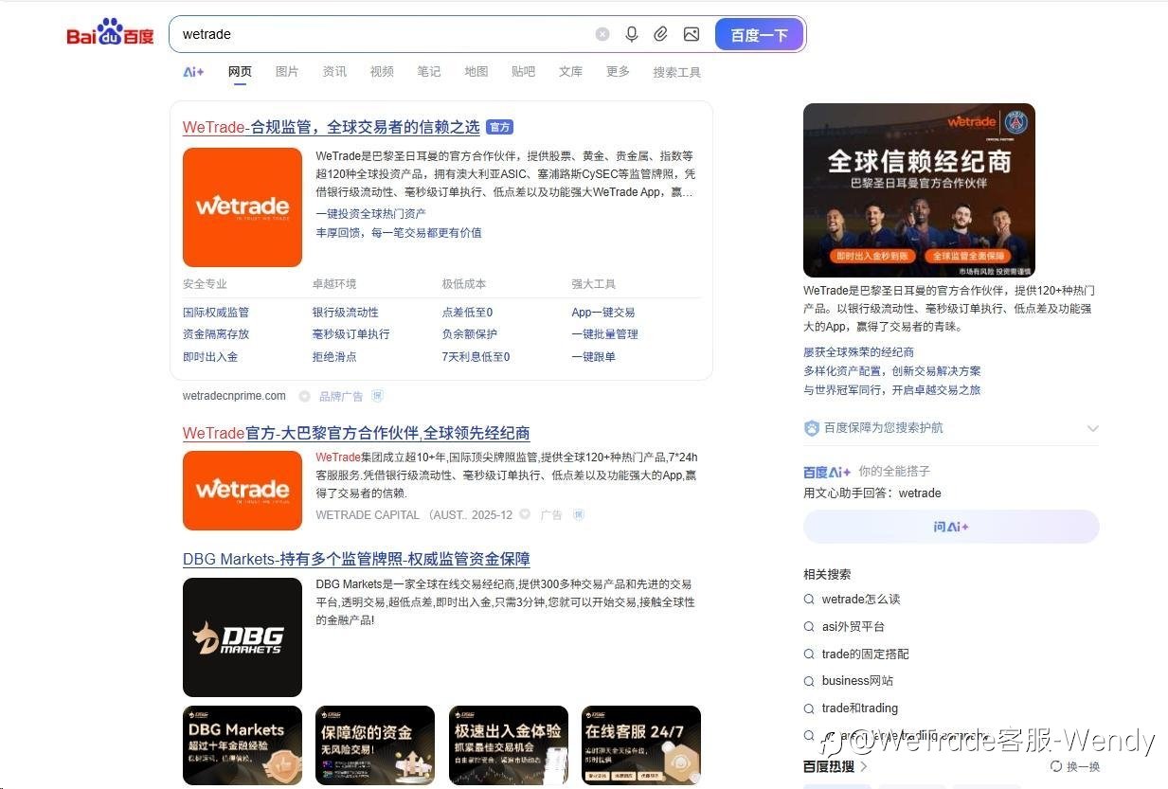Open link 多样化资产配置,创新交易解决方案

click(892, 371)
